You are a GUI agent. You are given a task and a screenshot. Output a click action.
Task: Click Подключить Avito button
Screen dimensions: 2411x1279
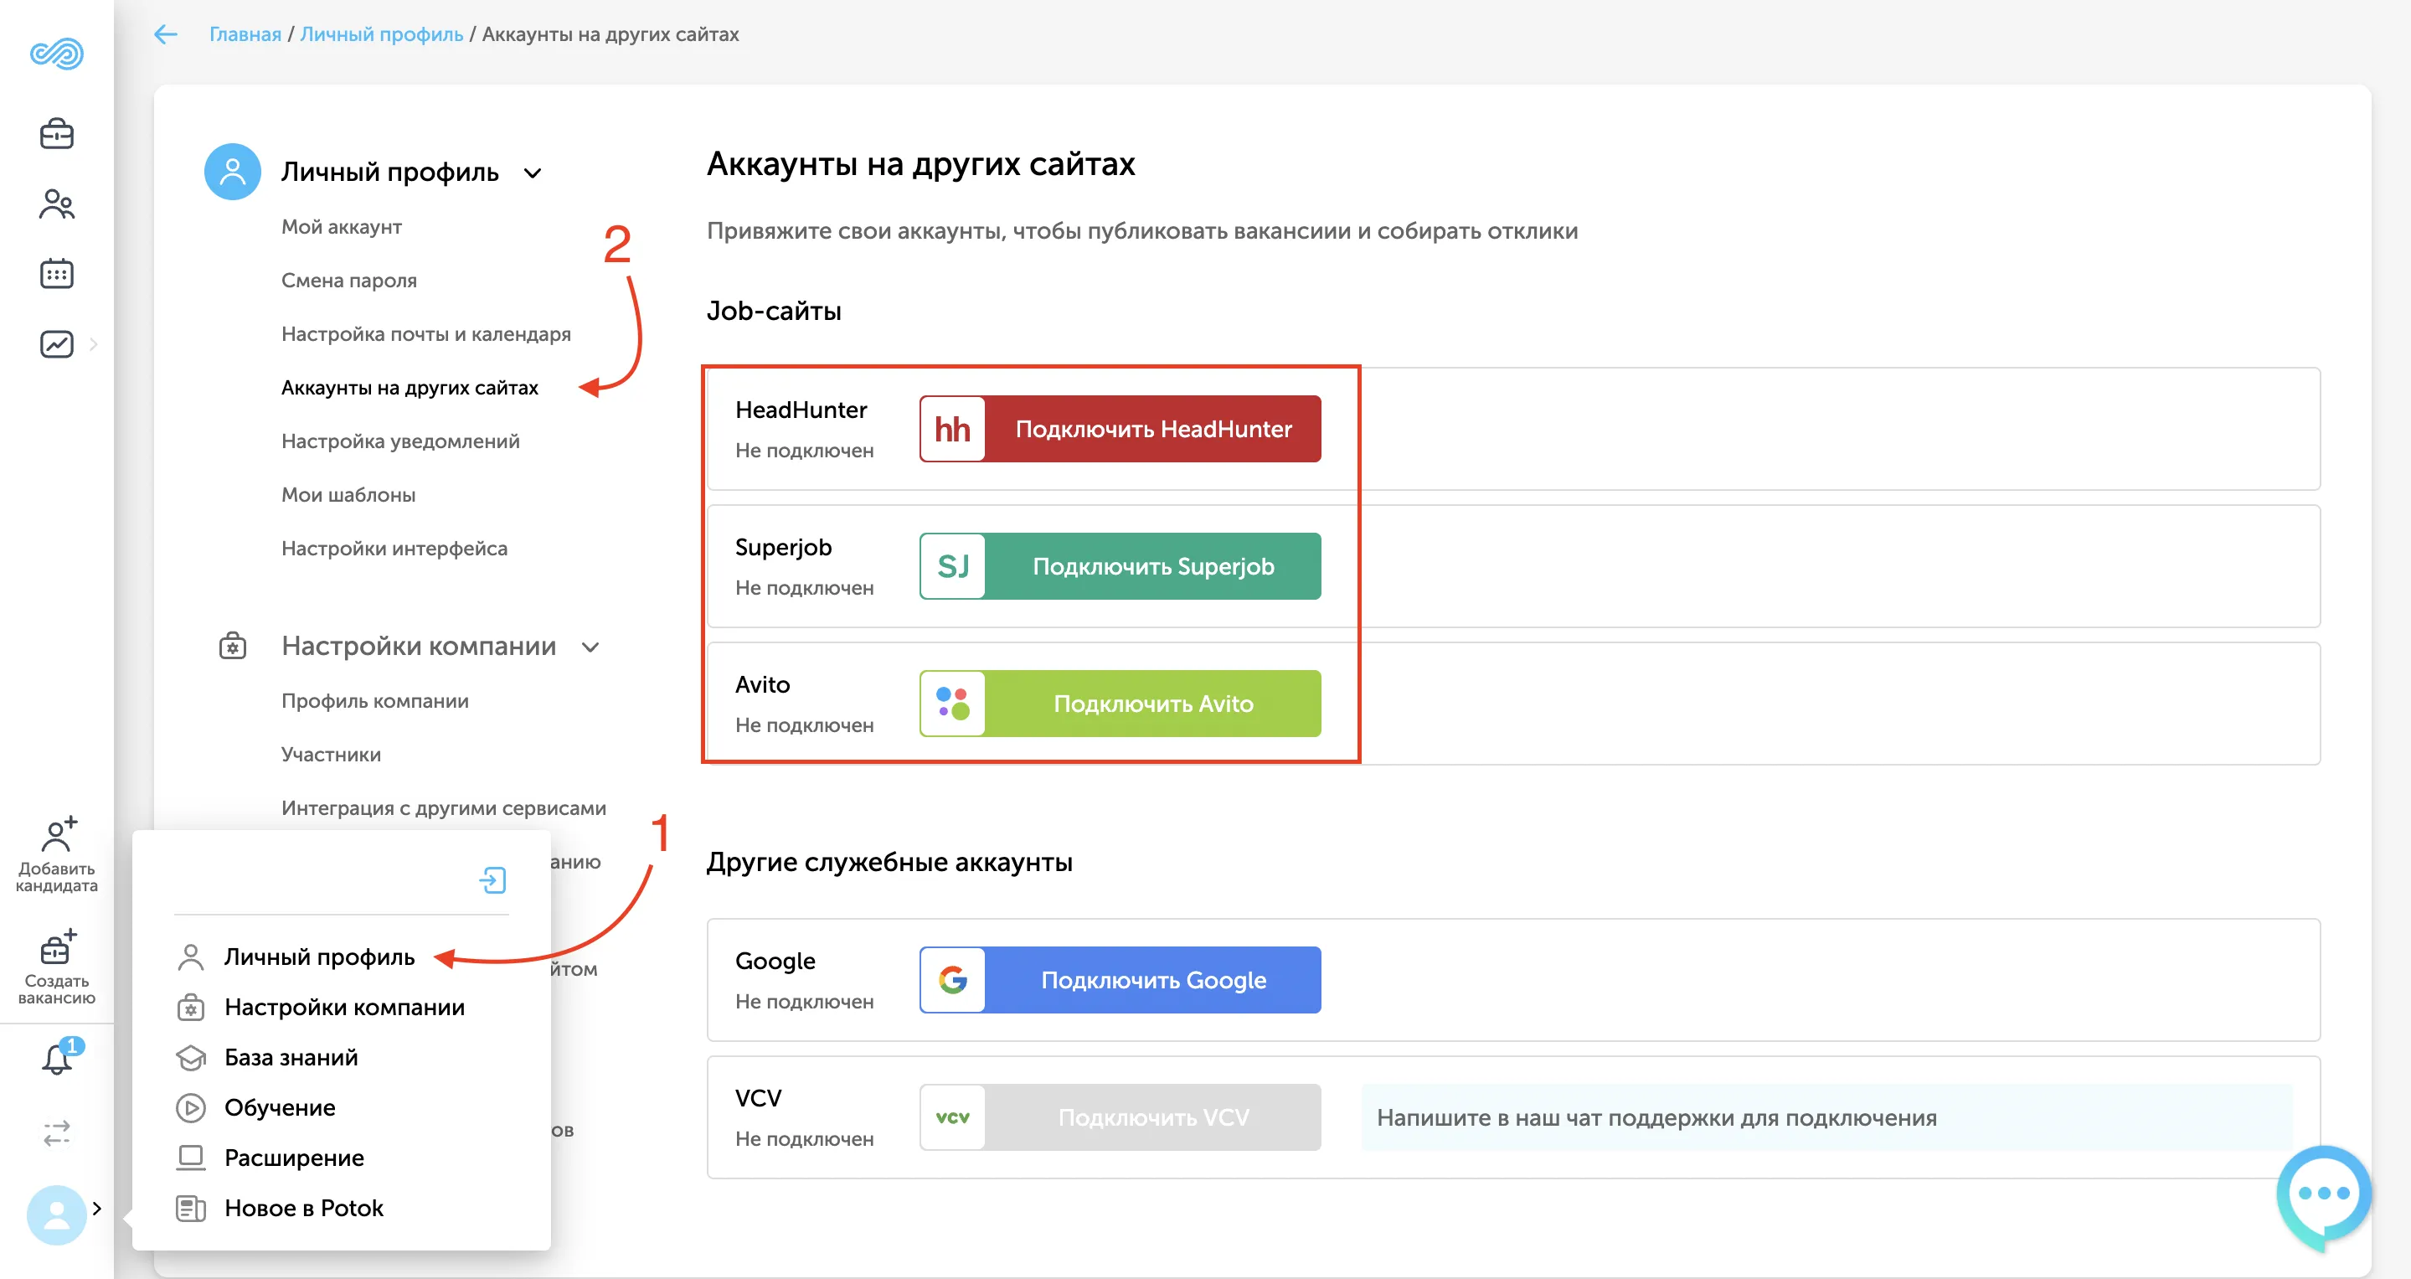coord(1120,704)
